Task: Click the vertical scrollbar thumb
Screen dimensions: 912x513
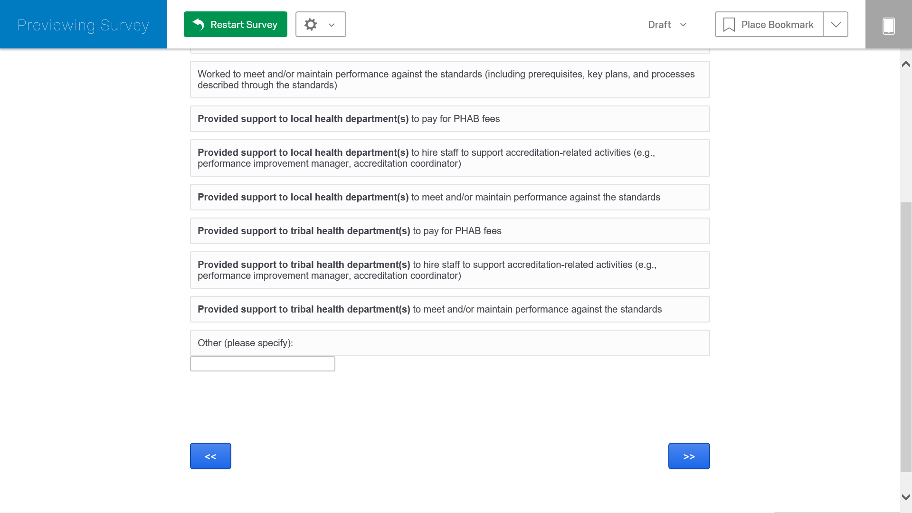Action: coord(906,337)
